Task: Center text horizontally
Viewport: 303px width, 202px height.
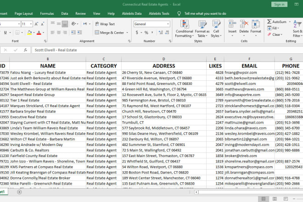Action: coord(59,33)
